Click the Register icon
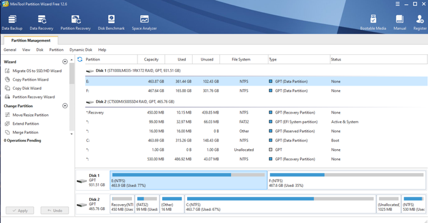Image resolution: width=428 pixels, height=223 pixels. (420, 23)
